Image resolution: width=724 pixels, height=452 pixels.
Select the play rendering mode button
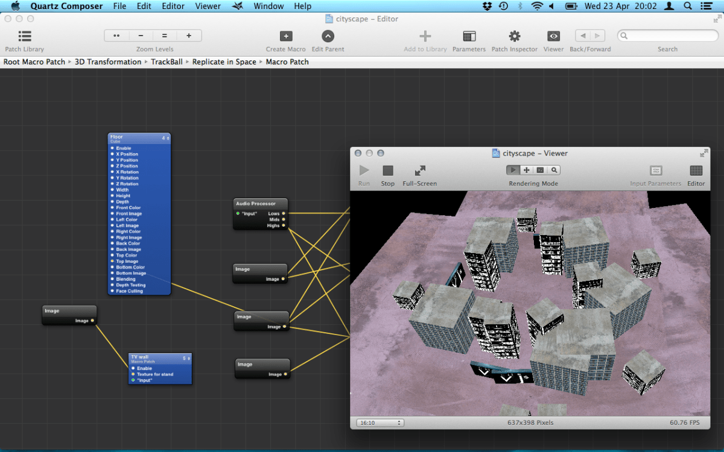point(513,171)
